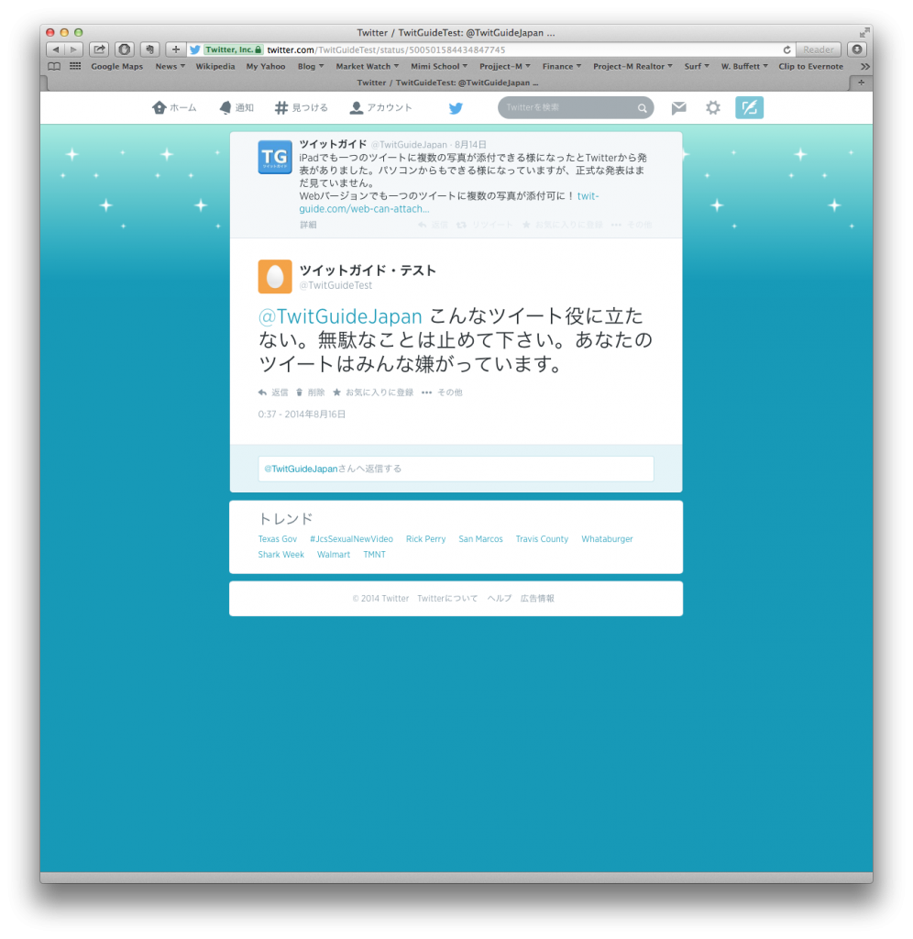
Task: Open ツイットガイド・テスト profile name
Action: tap(368, 271)
